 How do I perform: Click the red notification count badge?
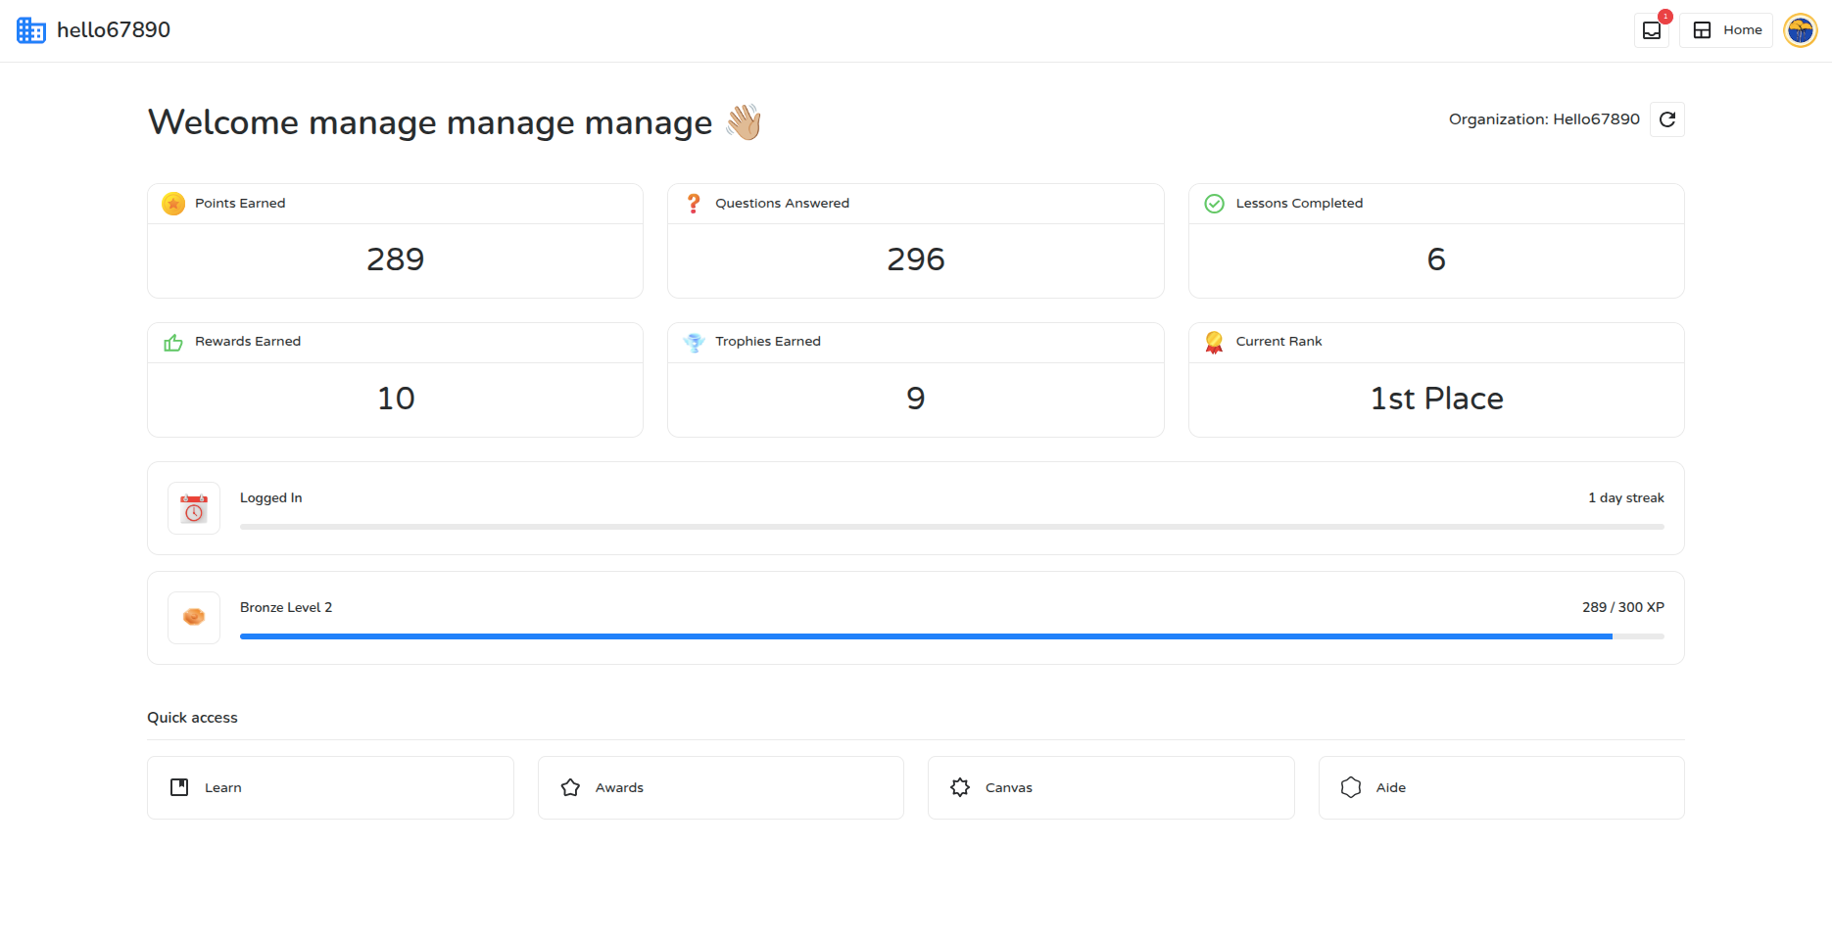click(1665, 17)
